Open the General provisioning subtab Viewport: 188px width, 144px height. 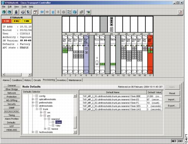tap(12, 85)
